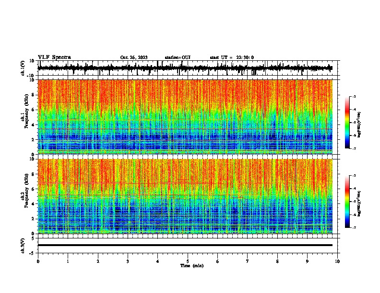Click the "-3" label on ch.2 color scale
Screen dimensions: 380x293
(354, 176)
